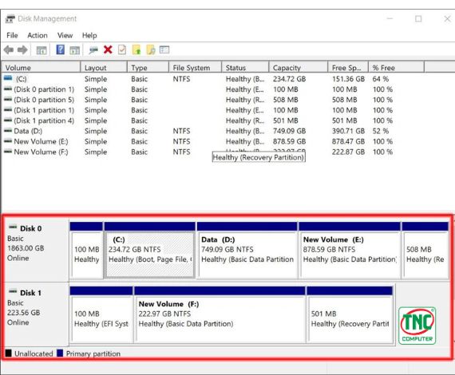Click the red X Delete toolbar icon
The image size is (455, 375).
108,49
